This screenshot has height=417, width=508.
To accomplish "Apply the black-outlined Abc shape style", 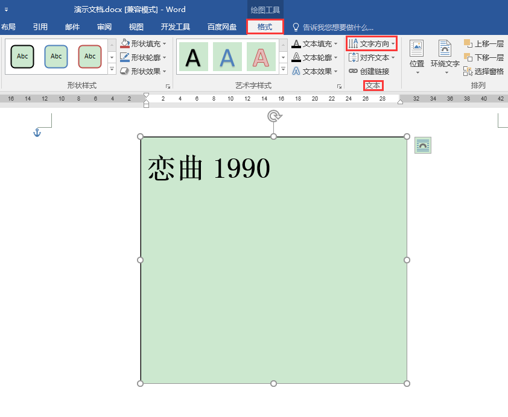I will coord(22,57).
